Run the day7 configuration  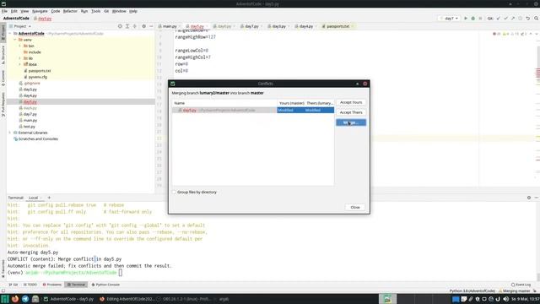466,19
